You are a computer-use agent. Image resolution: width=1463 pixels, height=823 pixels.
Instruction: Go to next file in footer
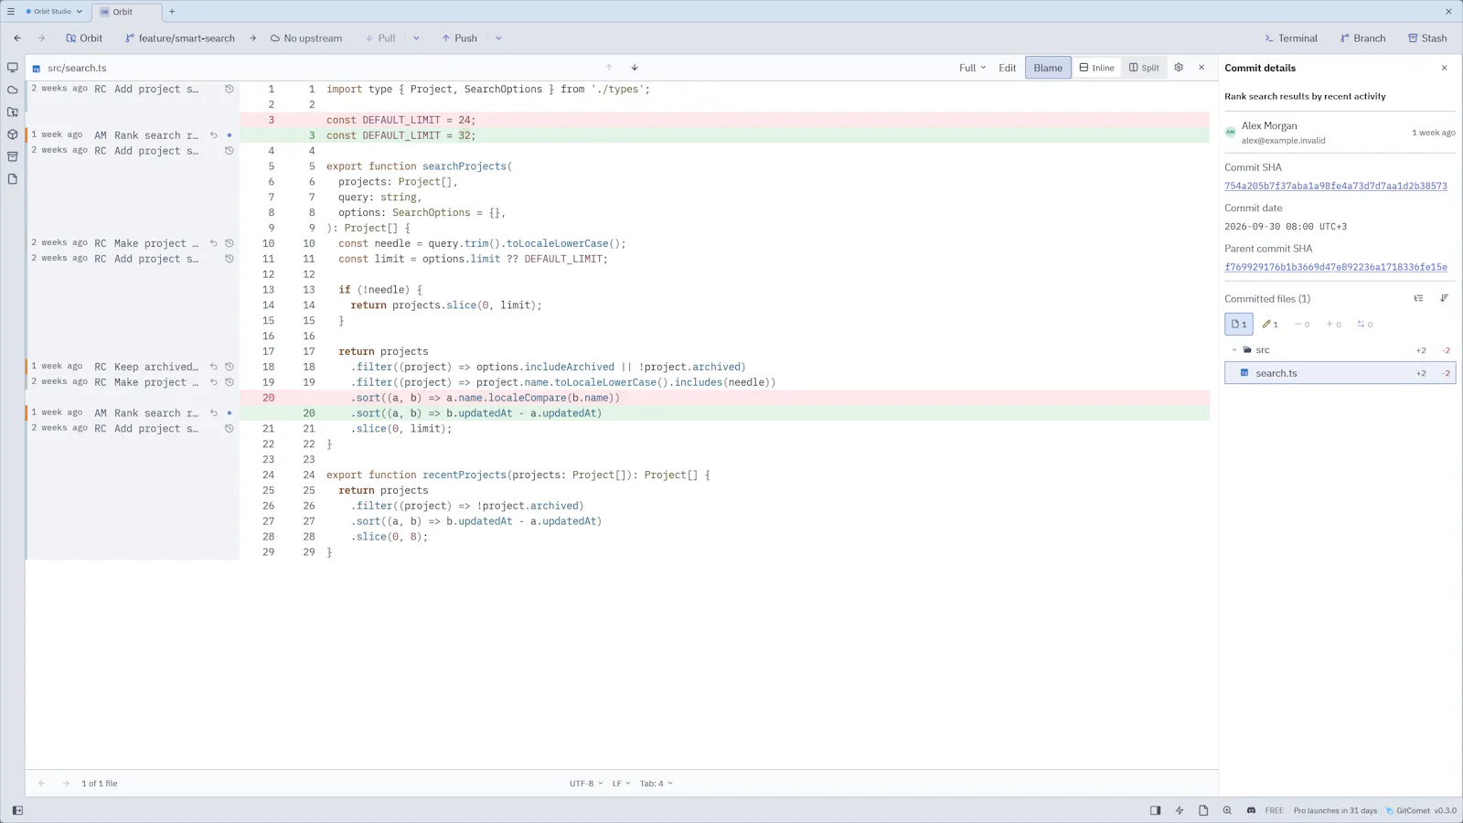[x=66, y=784]
